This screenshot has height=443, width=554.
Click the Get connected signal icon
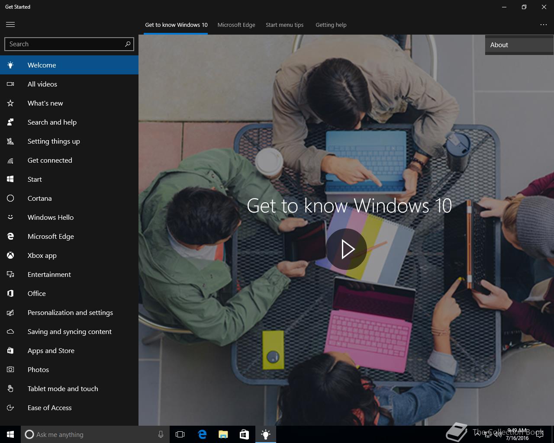[x=10, y=161]
